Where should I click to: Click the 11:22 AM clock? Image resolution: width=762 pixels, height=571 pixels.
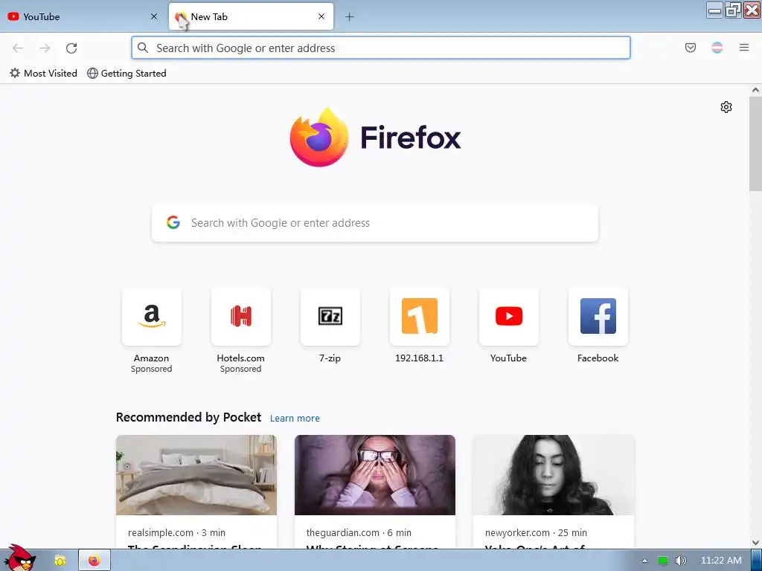[721, 561]
